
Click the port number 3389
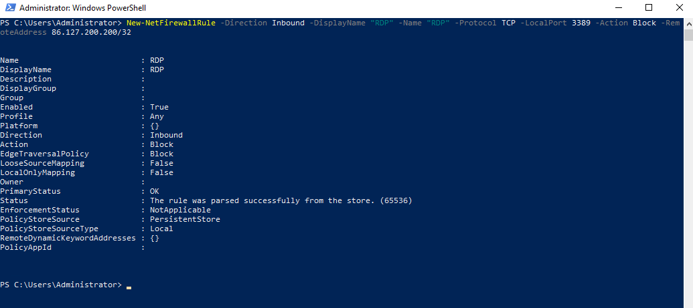coord(581,23)
